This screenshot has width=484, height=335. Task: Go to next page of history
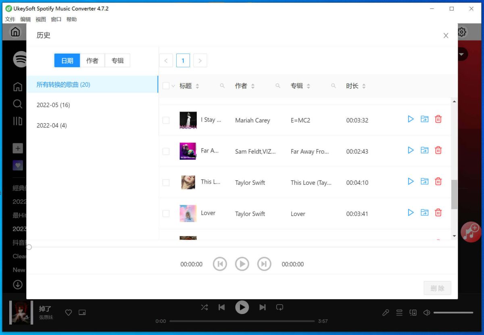coord(200,60)
